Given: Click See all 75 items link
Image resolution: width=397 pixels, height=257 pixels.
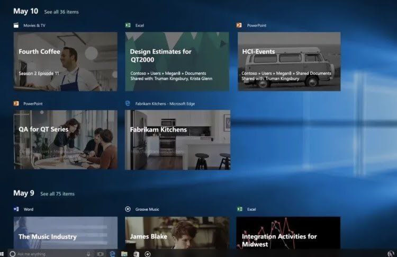Looking at the screenshot, I should (58, 194).
